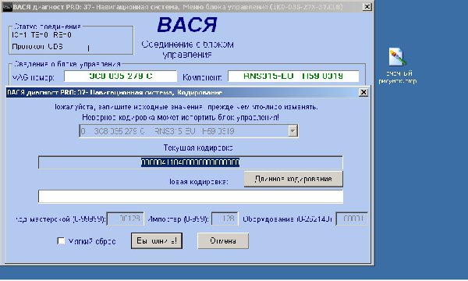Click the Кодирование dialog title bar
Screen dimensions: 468x281
pyautogui.click(x=182, y=93)
